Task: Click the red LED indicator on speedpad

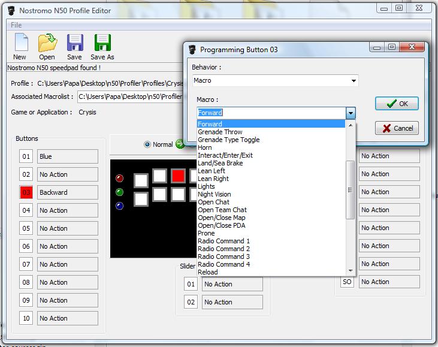Action: [120, 178]
